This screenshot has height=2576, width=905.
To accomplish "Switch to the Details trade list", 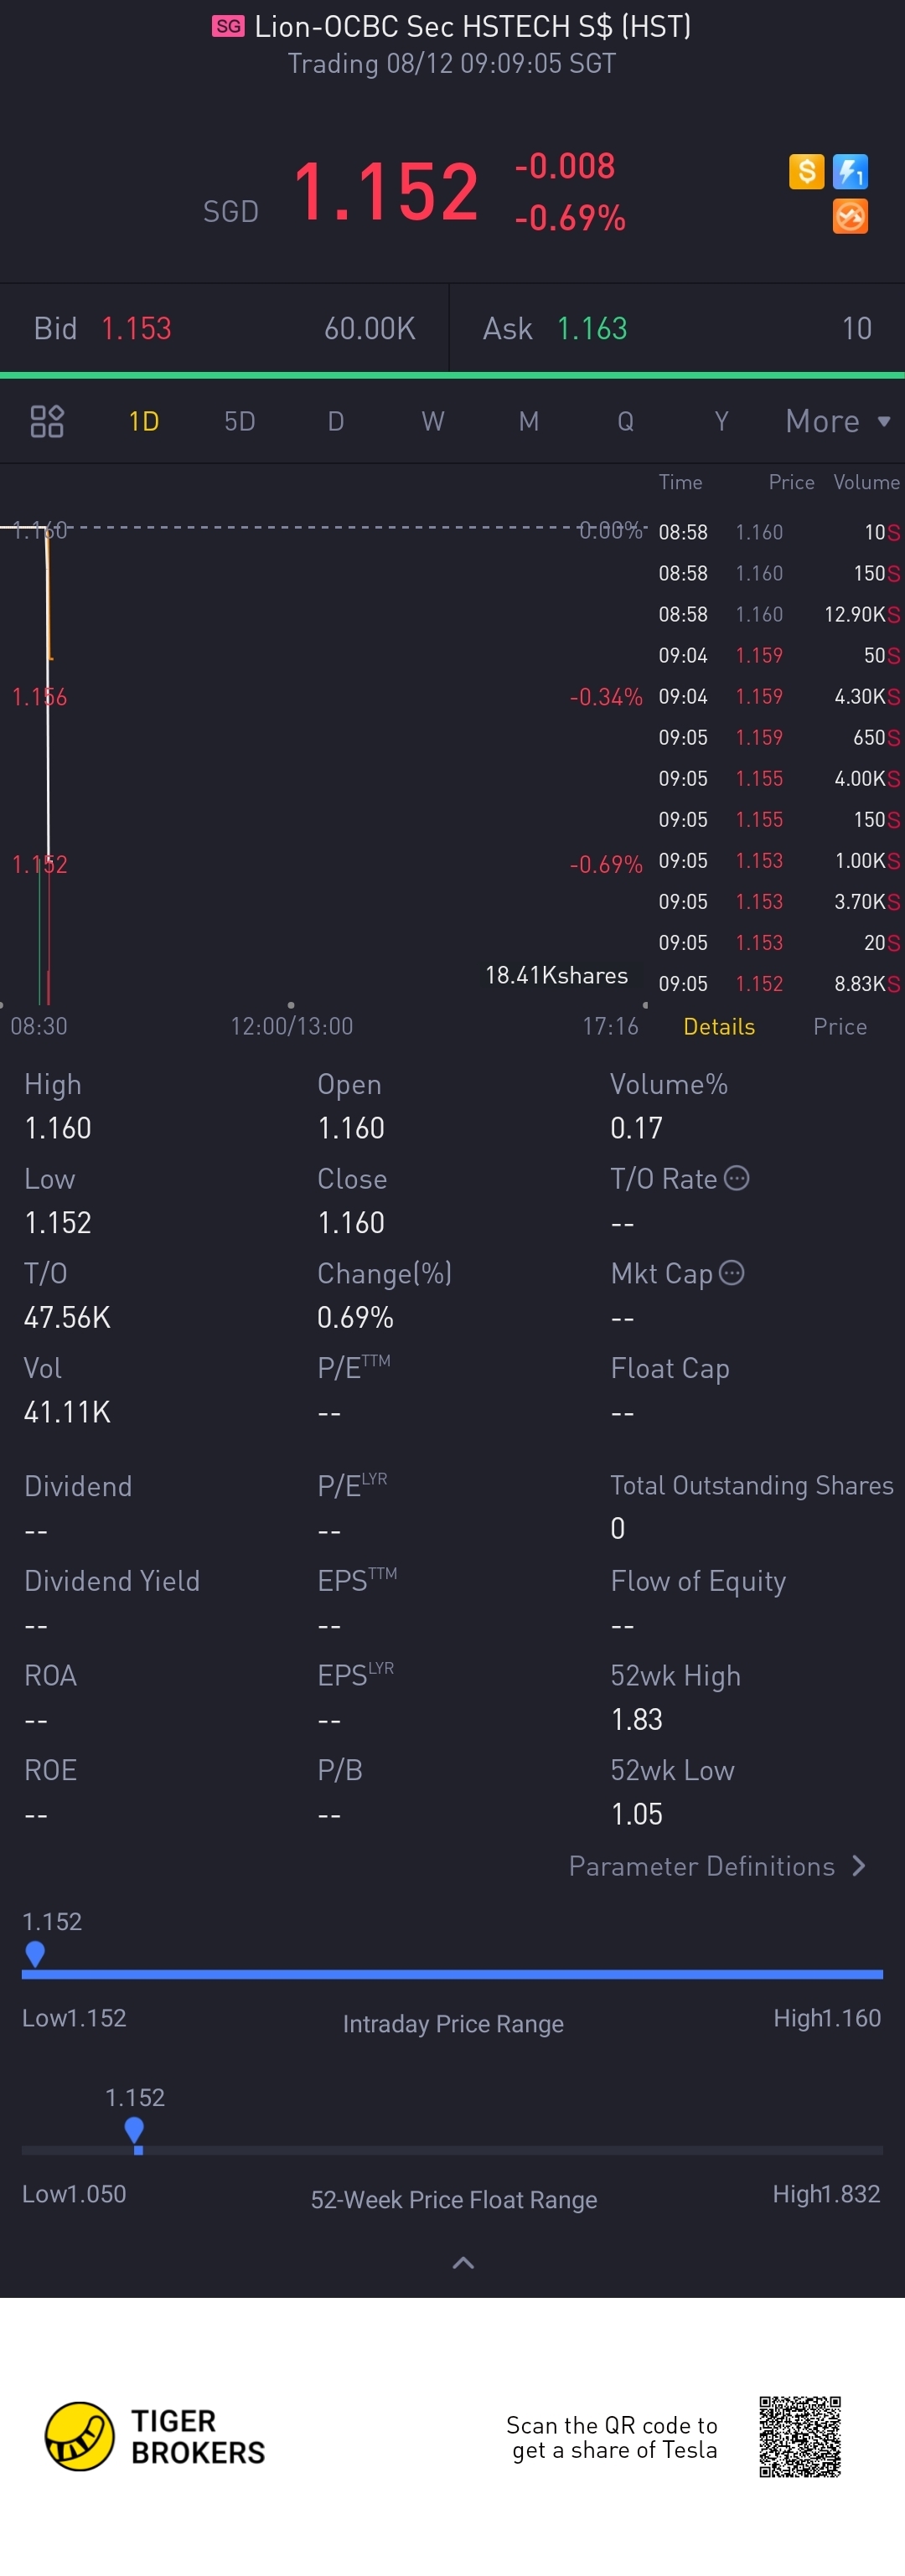I will (719, 1026).
